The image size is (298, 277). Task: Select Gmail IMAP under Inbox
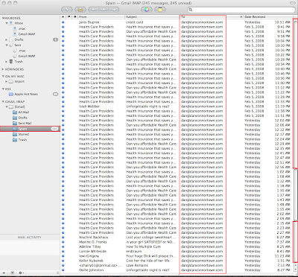coord(30,34)
